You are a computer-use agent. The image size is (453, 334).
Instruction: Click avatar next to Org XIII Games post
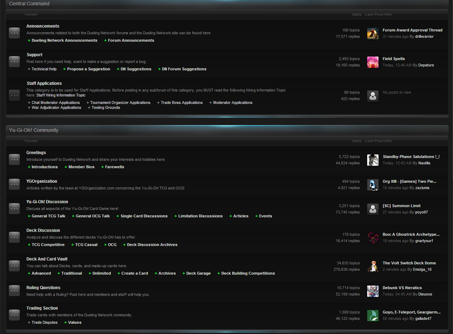pyautogui.click(x=373, y=185)
